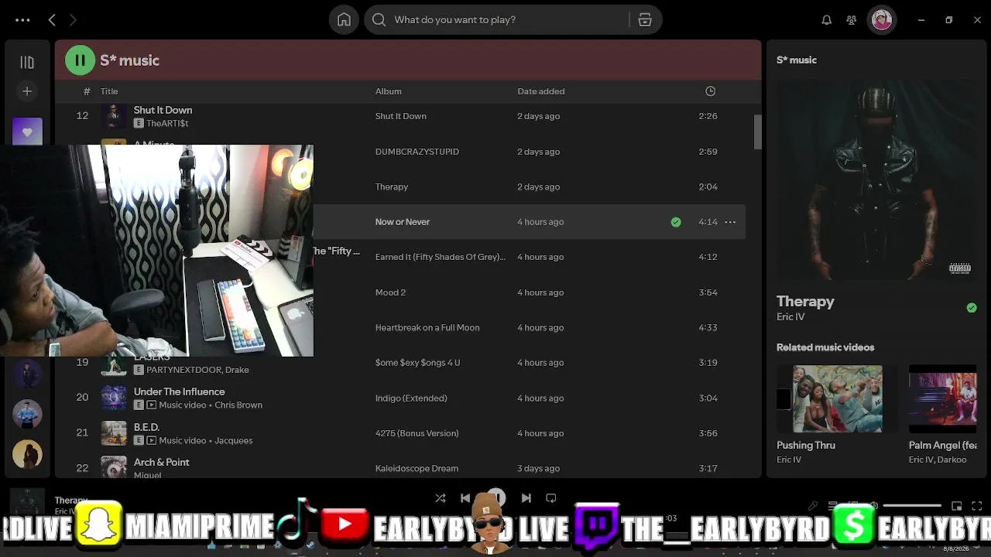The width and height of the screenshot is (991, 557).
Task: Enter full screen from the player bar
Action: pyautogui.click(x=978, y=506)
